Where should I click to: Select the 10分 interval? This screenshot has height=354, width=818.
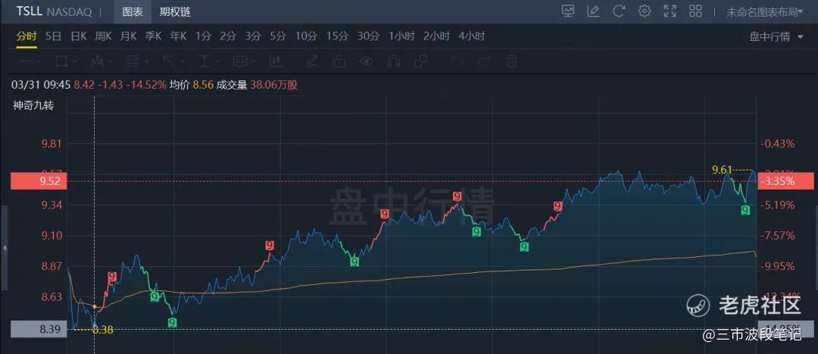coord(306,36)
